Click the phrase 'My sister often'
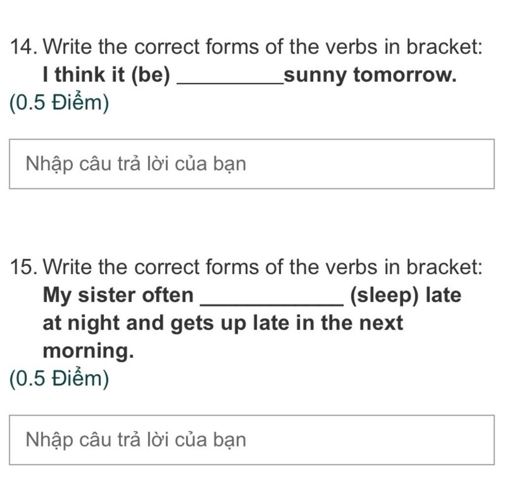The height and width of the screenshot is (490, 505). (118, 296)
